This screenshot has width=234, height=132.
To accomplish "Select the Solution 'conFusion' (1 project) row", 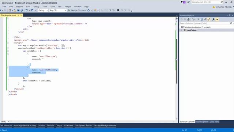I will coord(207,27).
